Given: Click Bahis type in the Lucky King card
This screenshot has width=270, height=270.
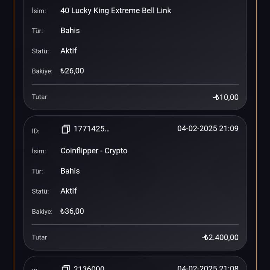Looking at the screenshot, I should click(x=70, y=31).
